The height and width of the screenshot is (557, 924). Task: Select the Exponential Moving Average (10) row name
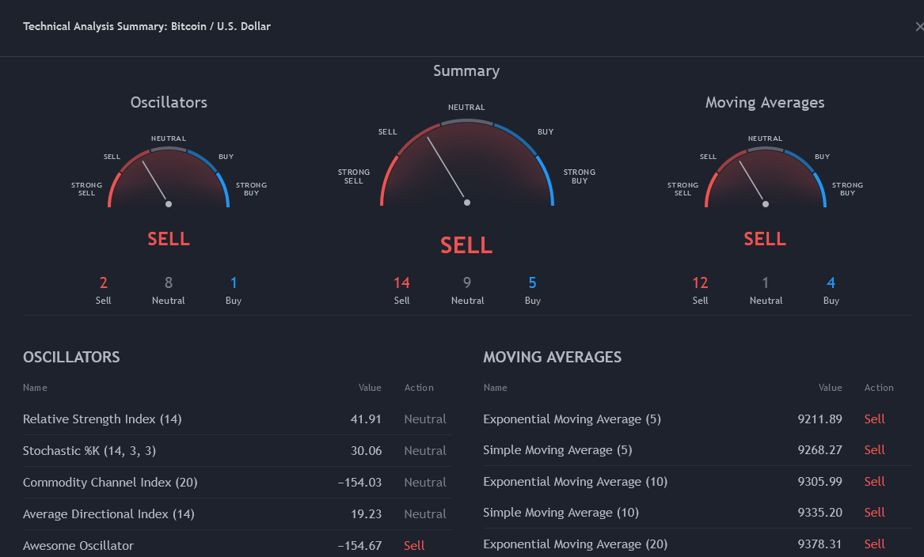point(575,482)
